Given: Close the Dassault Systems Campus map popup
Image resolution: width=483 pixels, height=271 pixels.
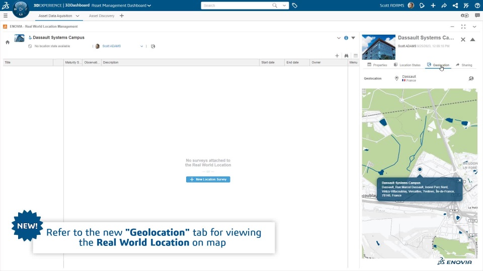Looking at the screenshot, I should click(x=459, y=180).
